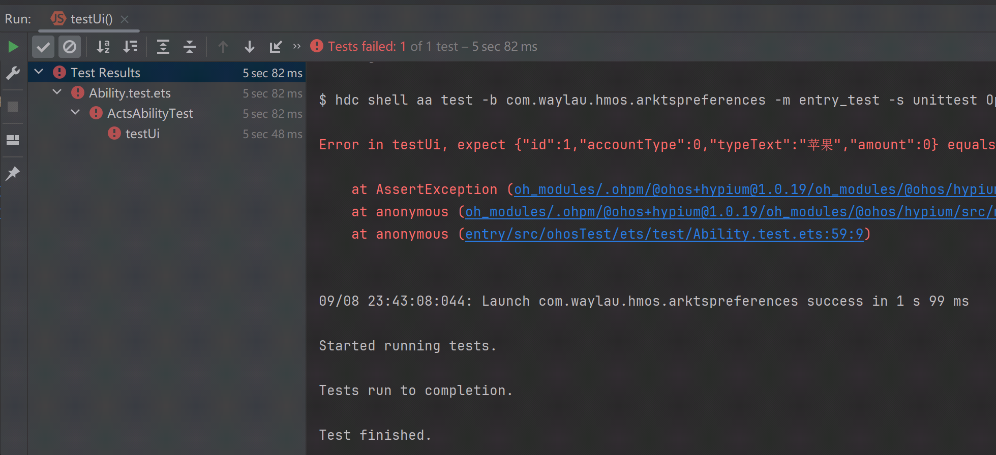Collapse all test tree nodes
The image size is (996, 455).
pyautogui.click(x=190, y=47)
